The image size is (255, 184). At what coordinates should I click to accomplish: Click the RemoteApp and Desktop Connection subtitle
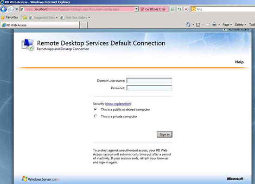(63, 49)
